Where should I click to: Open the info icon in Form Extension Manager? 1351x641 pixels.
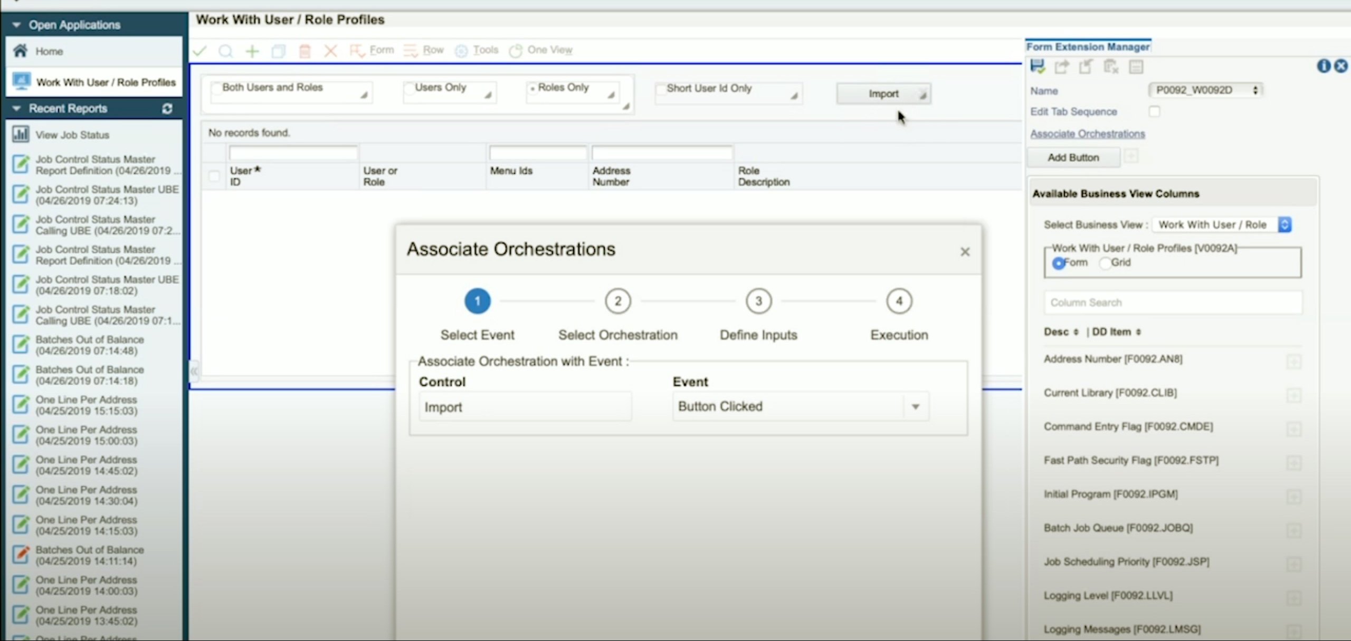[1324, 66]
